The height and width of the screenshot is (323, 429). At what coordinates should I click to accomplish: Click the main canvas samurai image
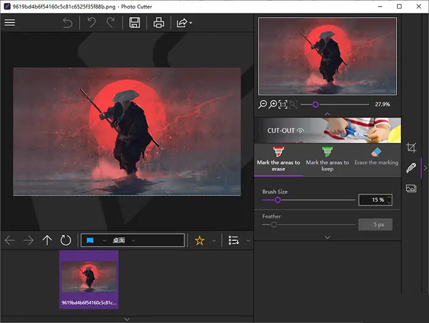tap(127, 131)
